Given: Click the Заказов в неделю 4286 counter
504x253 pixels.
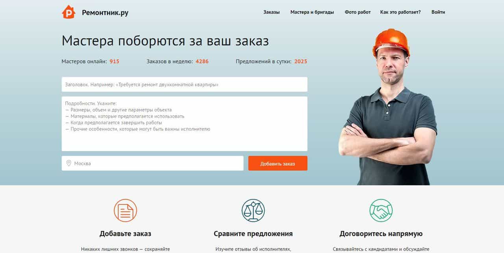Looking at the screenshot, I should click(178, 61).
